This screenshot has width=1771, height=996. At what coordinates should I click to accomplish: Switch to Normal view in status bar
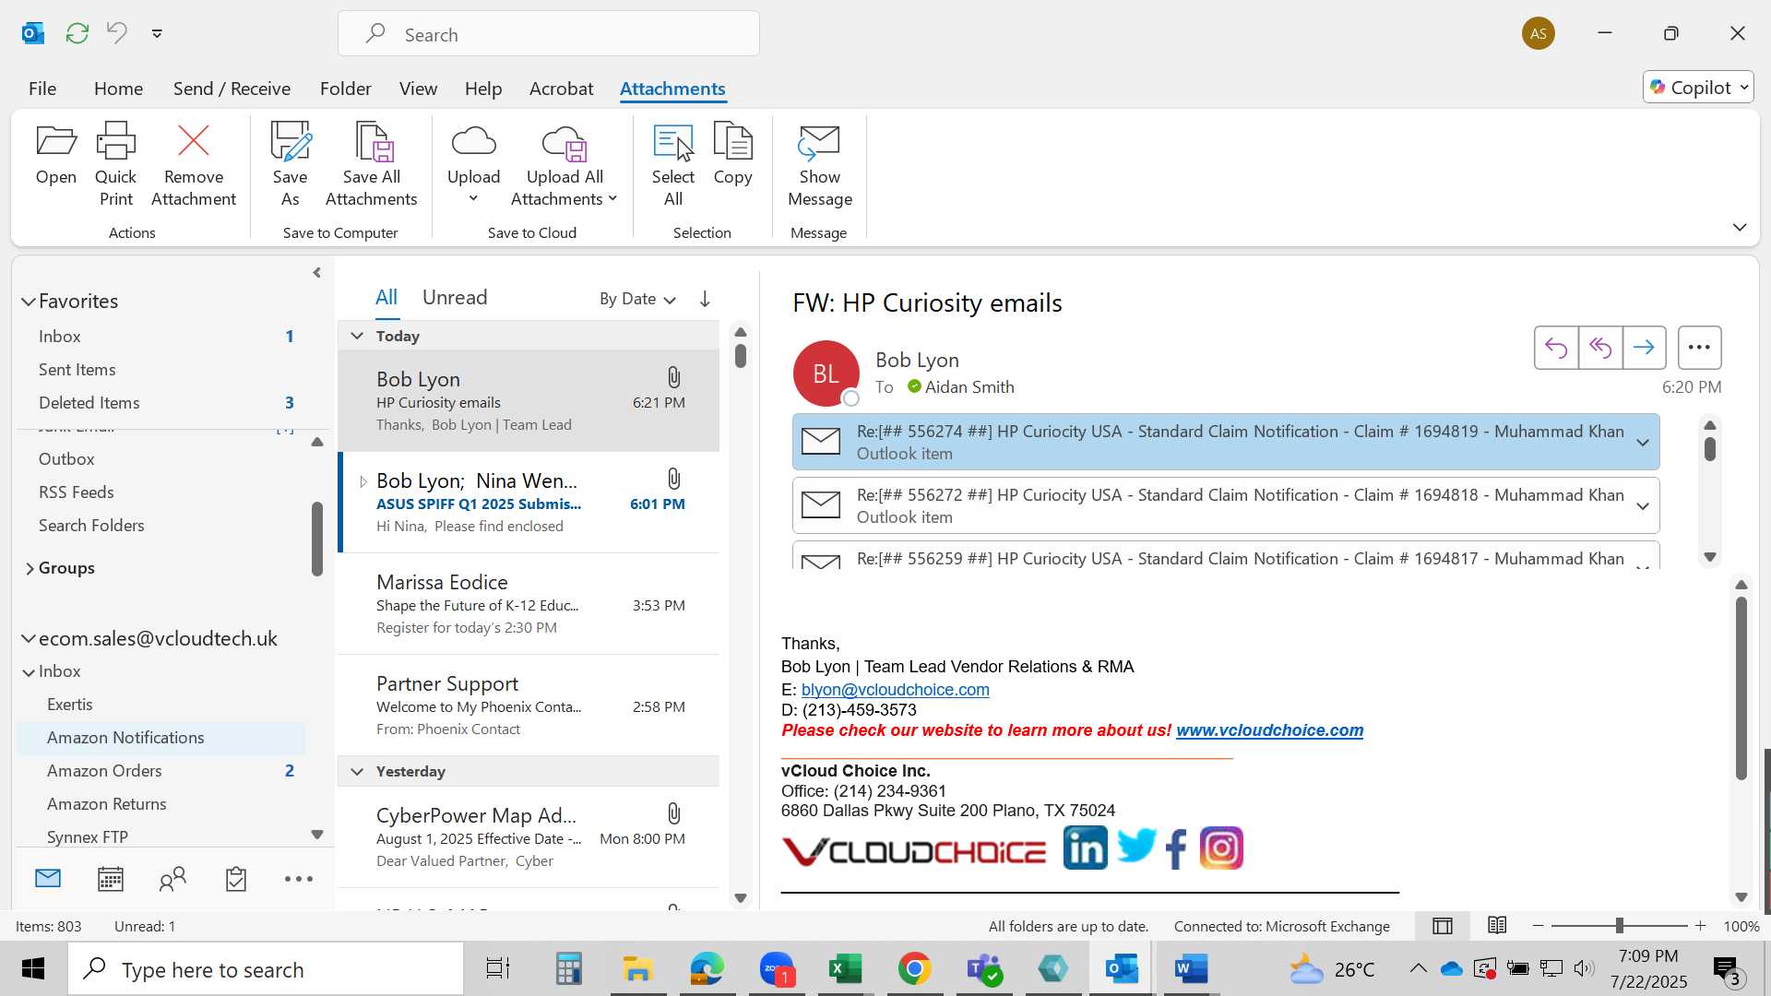(1443, 926)
